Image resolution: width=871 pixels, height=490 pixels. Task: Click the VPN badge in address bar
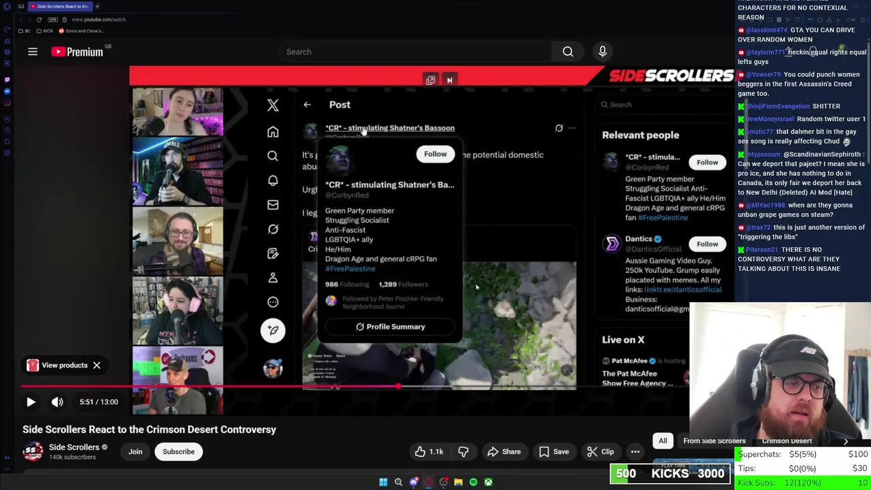53,20
